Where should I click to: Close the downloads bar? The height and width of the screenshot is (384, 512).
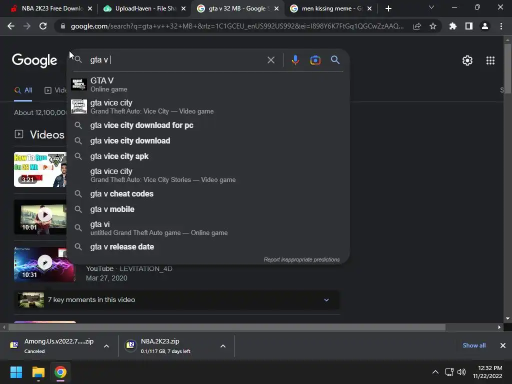click(x=503, y=345)
